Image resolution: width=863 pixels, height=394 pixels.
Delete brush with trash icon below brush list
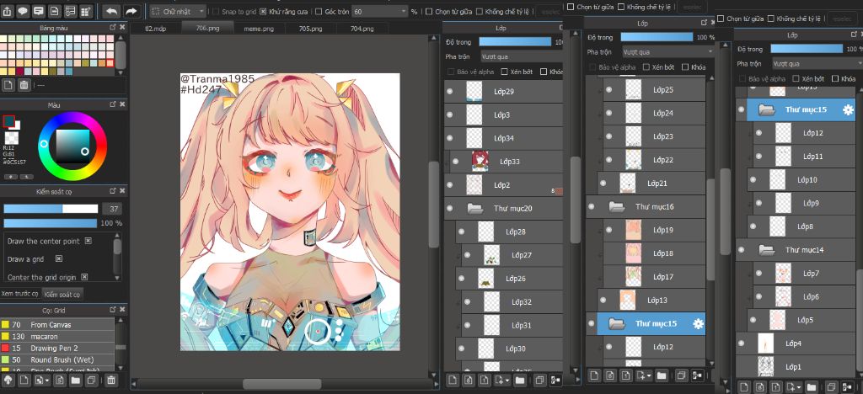pos(110,380)
